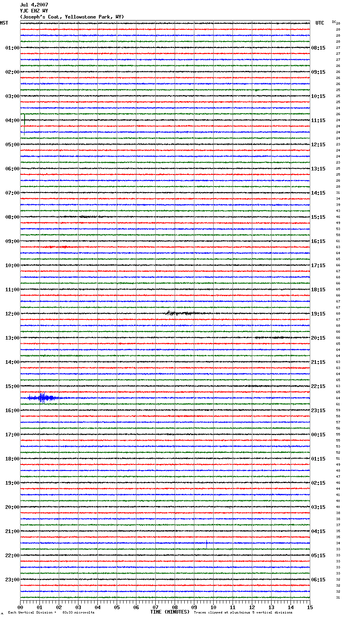Click the UTC time label 02:15
The image size is (342, 618).
point(318,483)
